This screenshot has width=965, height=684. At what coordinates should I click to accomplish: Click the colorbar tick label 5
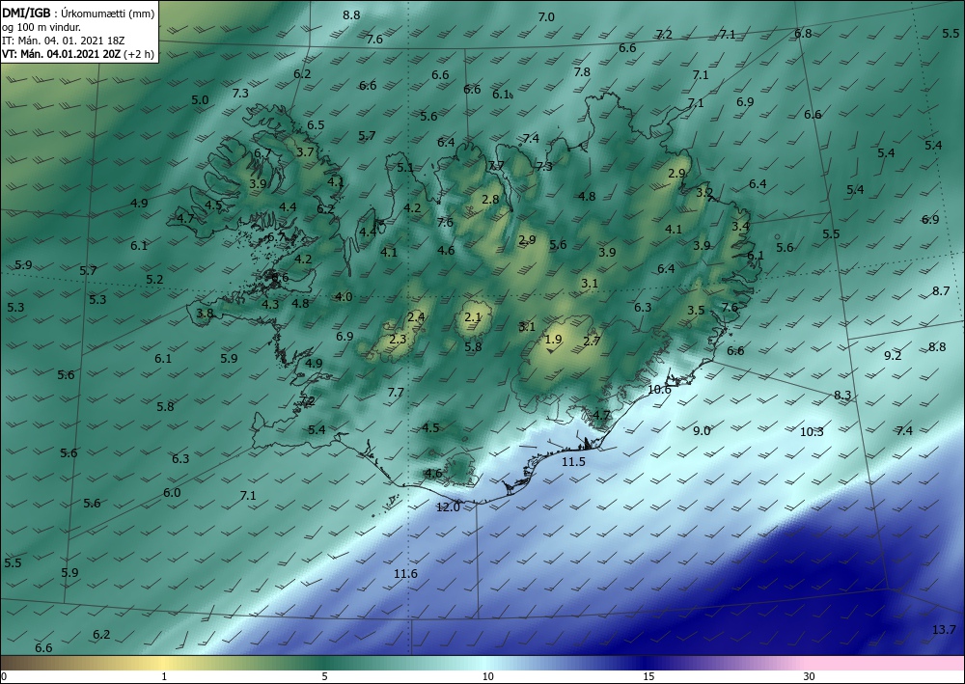(324, 676)
